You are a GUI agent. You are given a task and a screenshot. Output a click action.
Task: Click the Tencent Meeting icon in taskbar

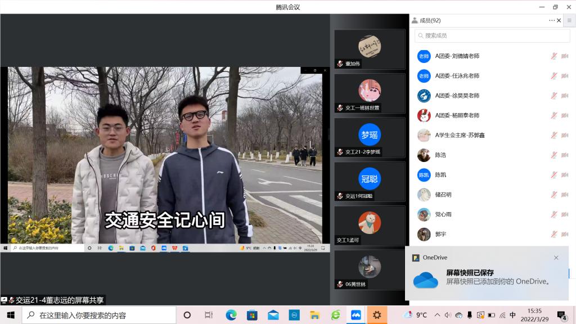pyautogui.click(x=355, y=315)
